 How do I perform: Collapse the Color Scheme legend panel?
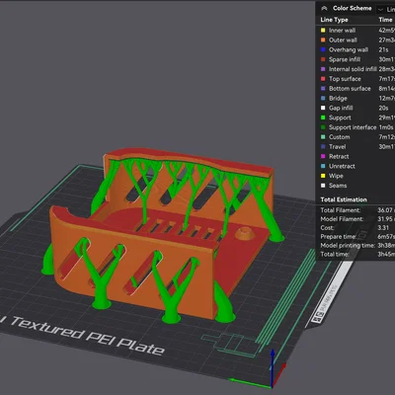pos(324,8)
